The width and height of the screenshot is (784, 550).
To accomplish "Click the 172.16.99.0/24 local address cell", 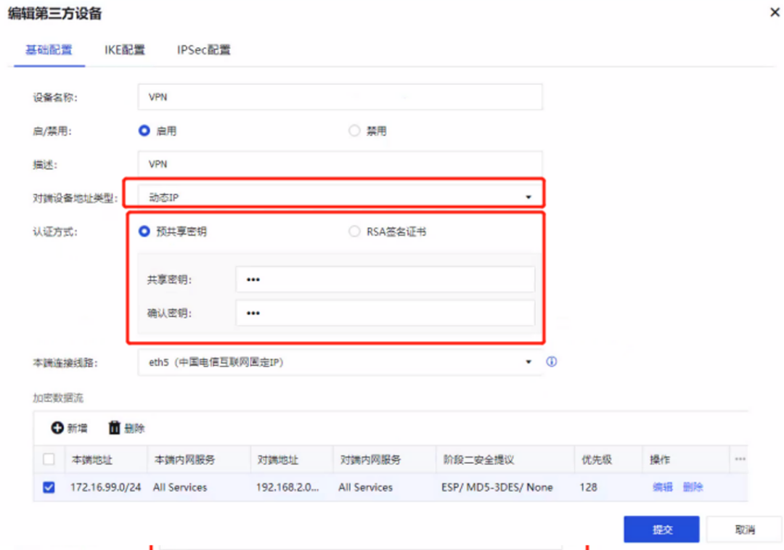I will tap(105, 487).
